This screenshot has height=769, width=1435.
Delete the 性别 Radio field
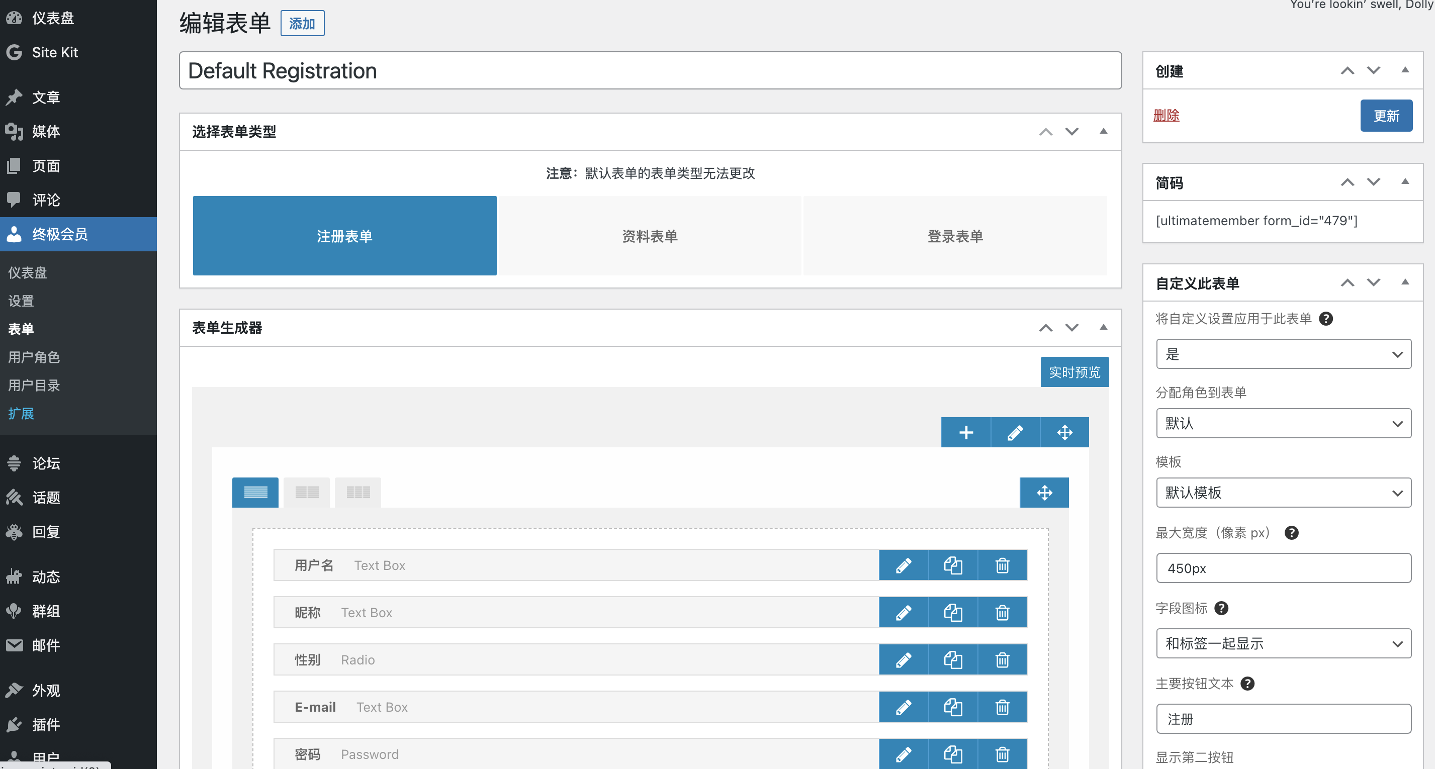(x=1002, y=660)
